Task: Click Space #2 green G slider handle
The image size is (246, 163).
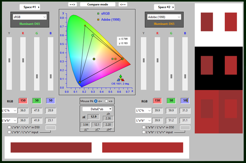Action: [x=171, y=76]
